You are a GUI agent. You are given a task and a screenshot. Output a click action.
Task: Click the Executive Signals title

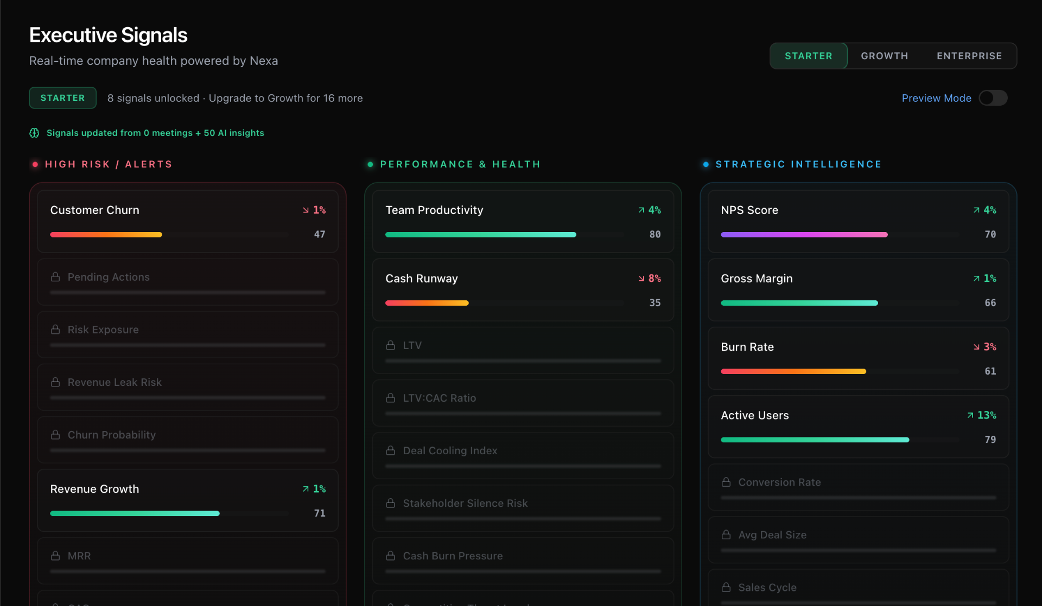tap(108, 35)
